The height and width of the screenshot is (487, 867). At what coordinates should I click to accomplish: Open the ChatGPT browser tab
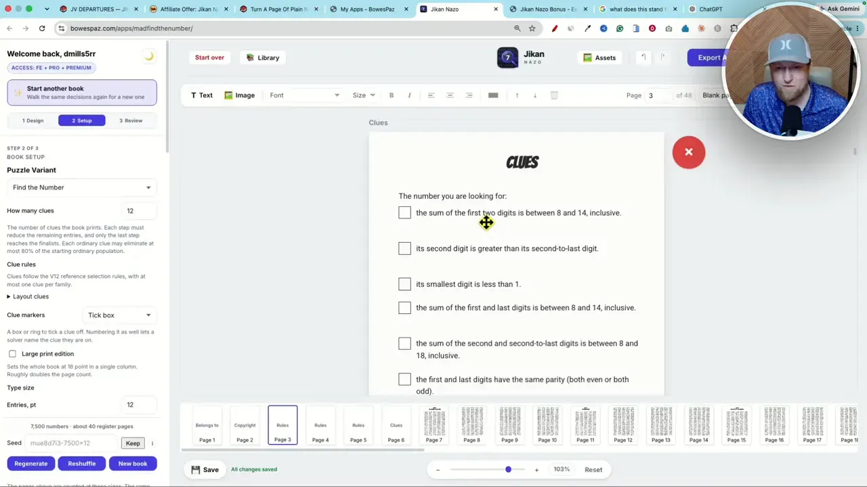[x=710, y=9]
